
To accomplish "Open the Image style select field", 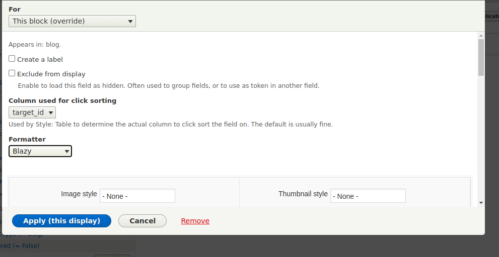I will (137, 196).
